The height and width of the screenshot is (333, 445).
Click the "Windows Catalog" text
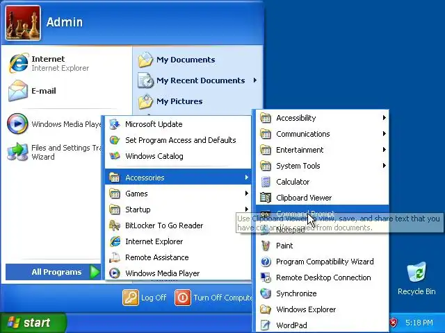154,155
